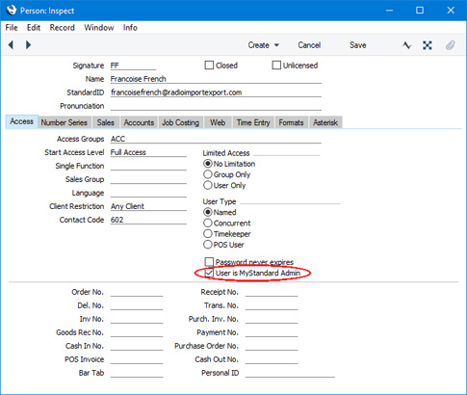Open the Job Costing tab
The height and width of the screenshot is (395, 467).
coord(180,122)
